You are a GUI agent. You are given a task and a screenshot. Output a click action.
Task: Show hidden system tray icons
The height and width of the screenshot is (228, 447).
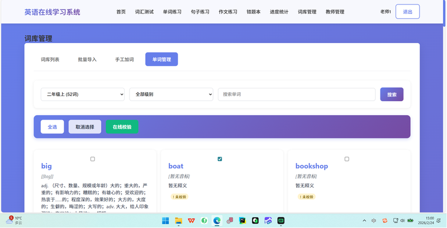(x=365, y=221)
